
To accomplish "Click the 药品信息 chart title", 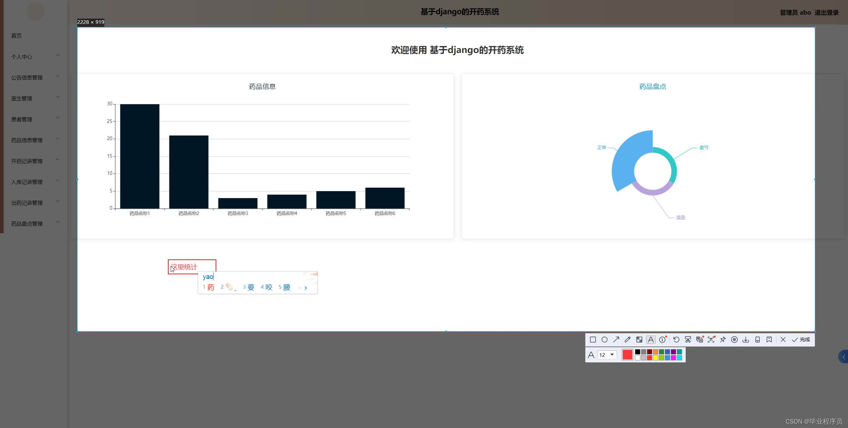I will tap(262, 86).
